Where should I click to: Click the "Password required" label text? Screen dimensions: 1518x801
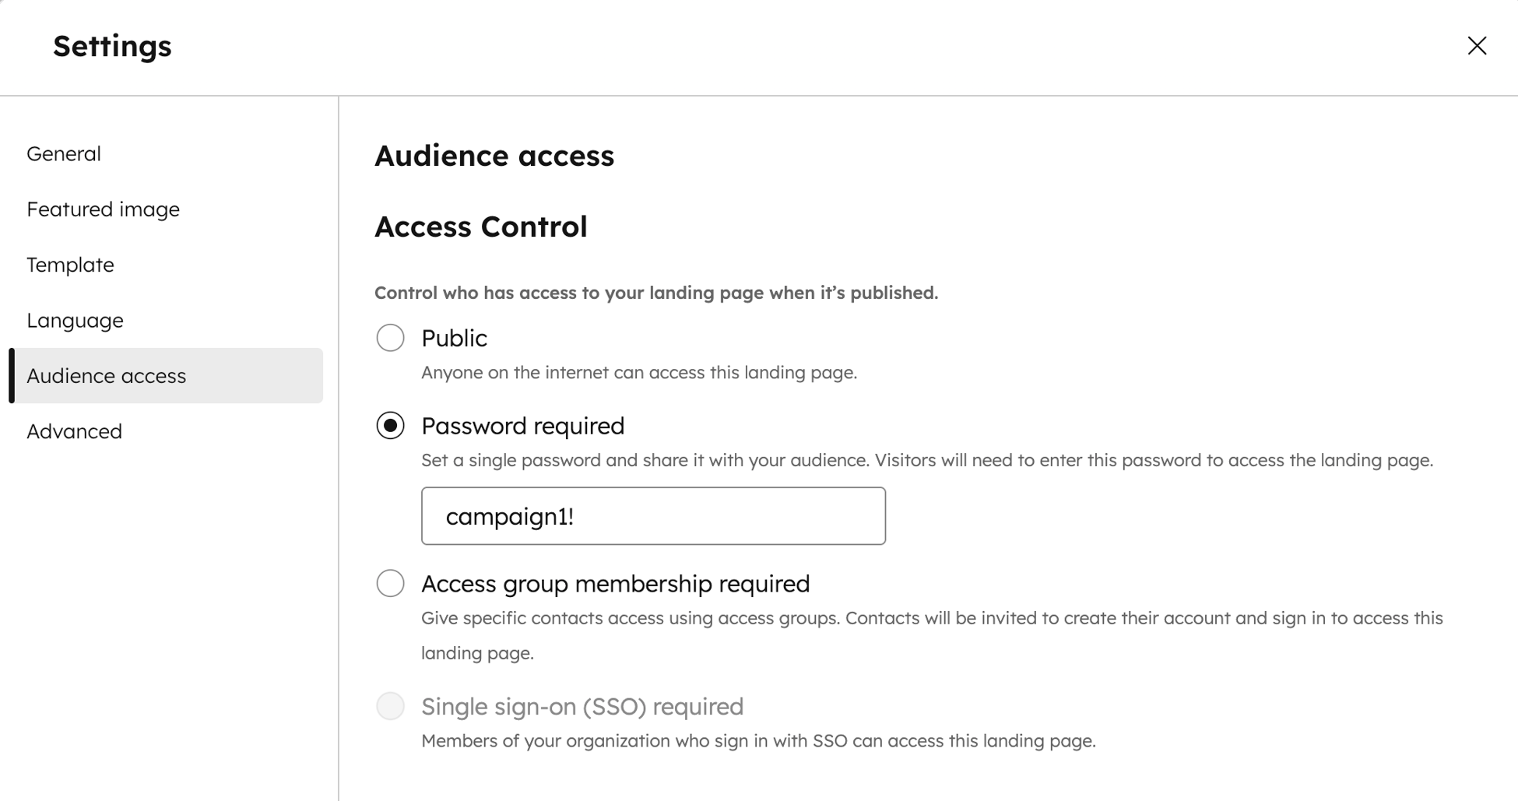[x=522, y=426]
